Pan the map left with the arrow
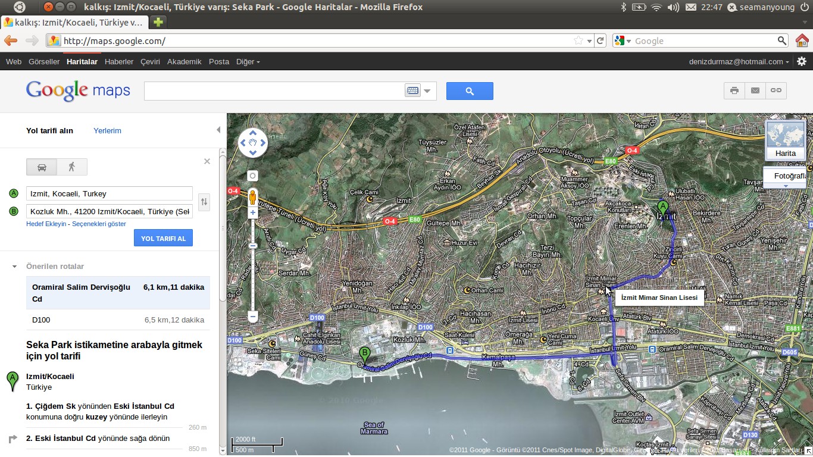This screenshot has height=457, width=813. [243, 143]
